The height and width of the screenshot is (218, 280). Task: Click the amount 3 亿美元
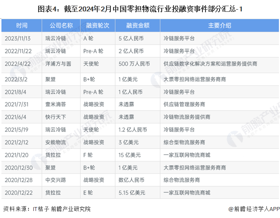(x=128, y=142)
